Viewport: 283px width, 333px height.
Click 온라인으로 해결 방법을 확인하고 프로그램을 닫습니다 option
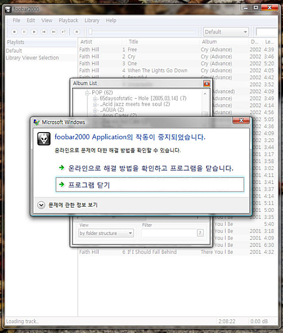(151, 168)
